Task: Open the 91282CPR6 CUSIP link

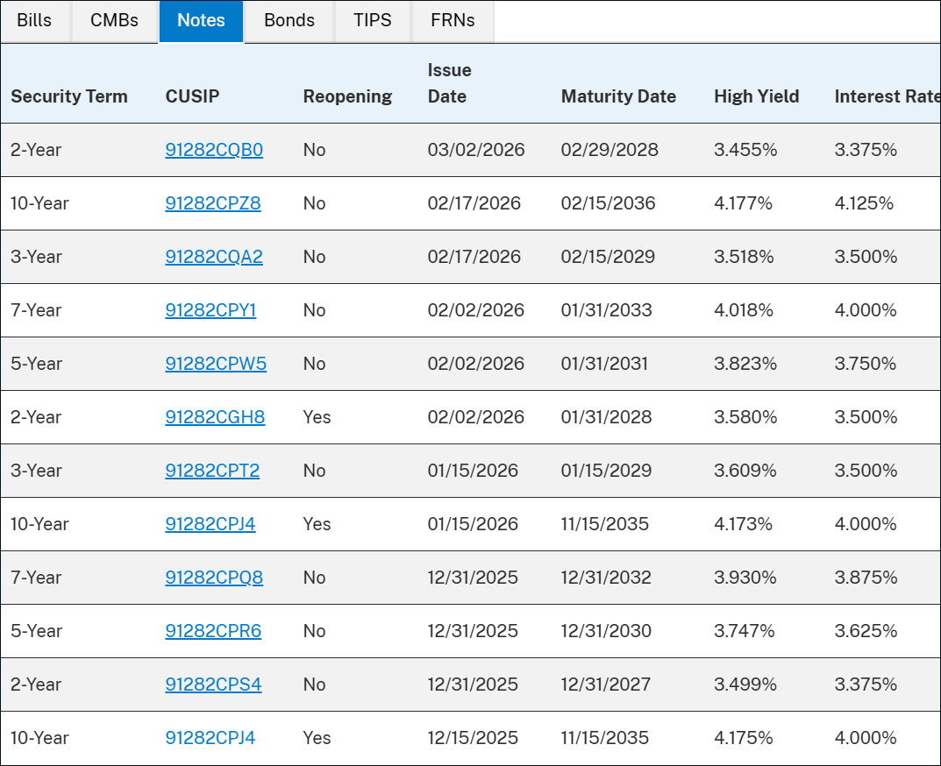Action: coord(213,631)
